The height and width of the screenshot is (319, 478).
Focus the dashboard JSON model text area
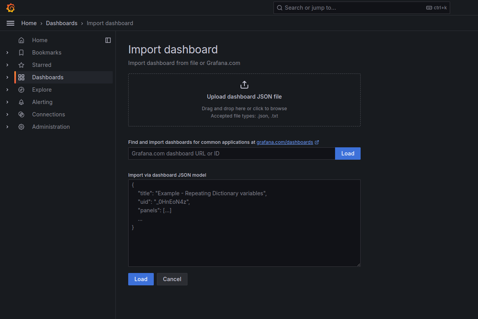click(244, 223)
